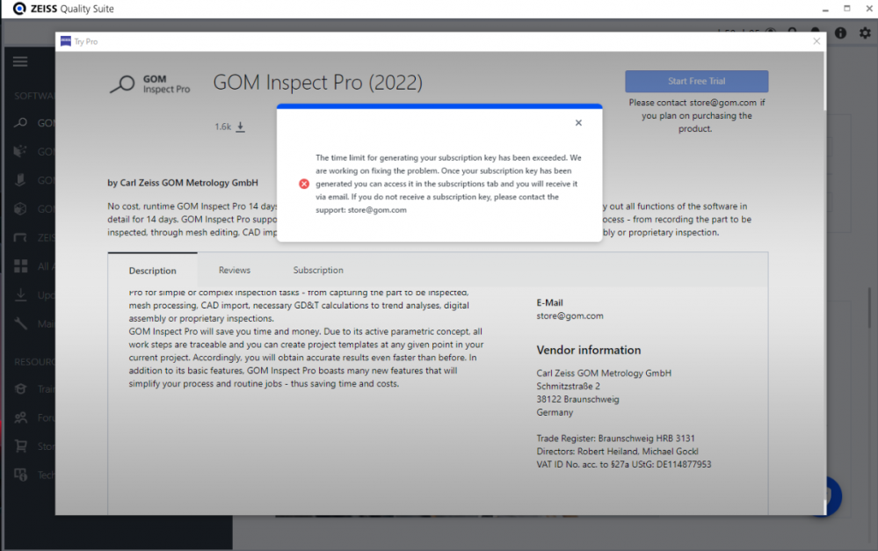Image resolution: width=878 pixels, height=551 pixels.
Task: Click the 'Trade Register: Braunschweig HRB 3131' line
Action: (x=615, y=439)
